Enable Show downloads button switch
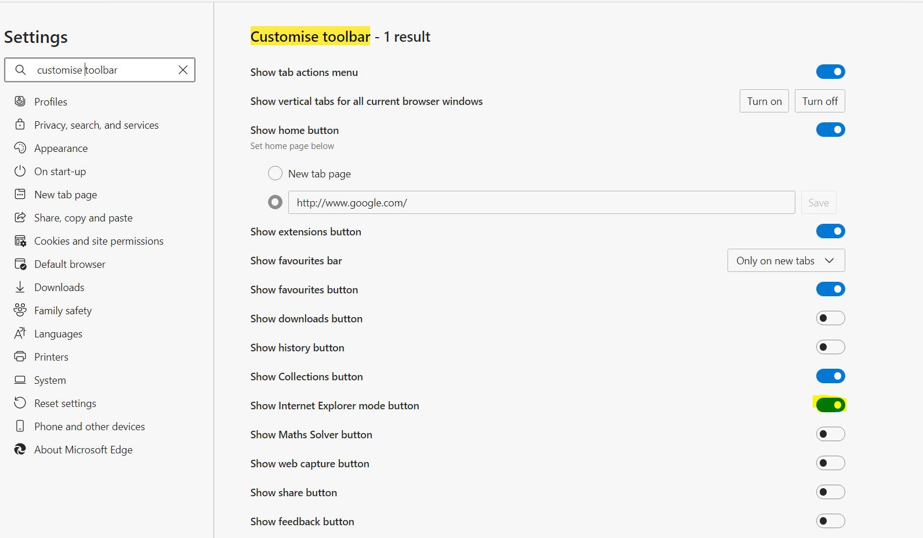923x538 pixels. pyautogui.click(x=830, y=318)
